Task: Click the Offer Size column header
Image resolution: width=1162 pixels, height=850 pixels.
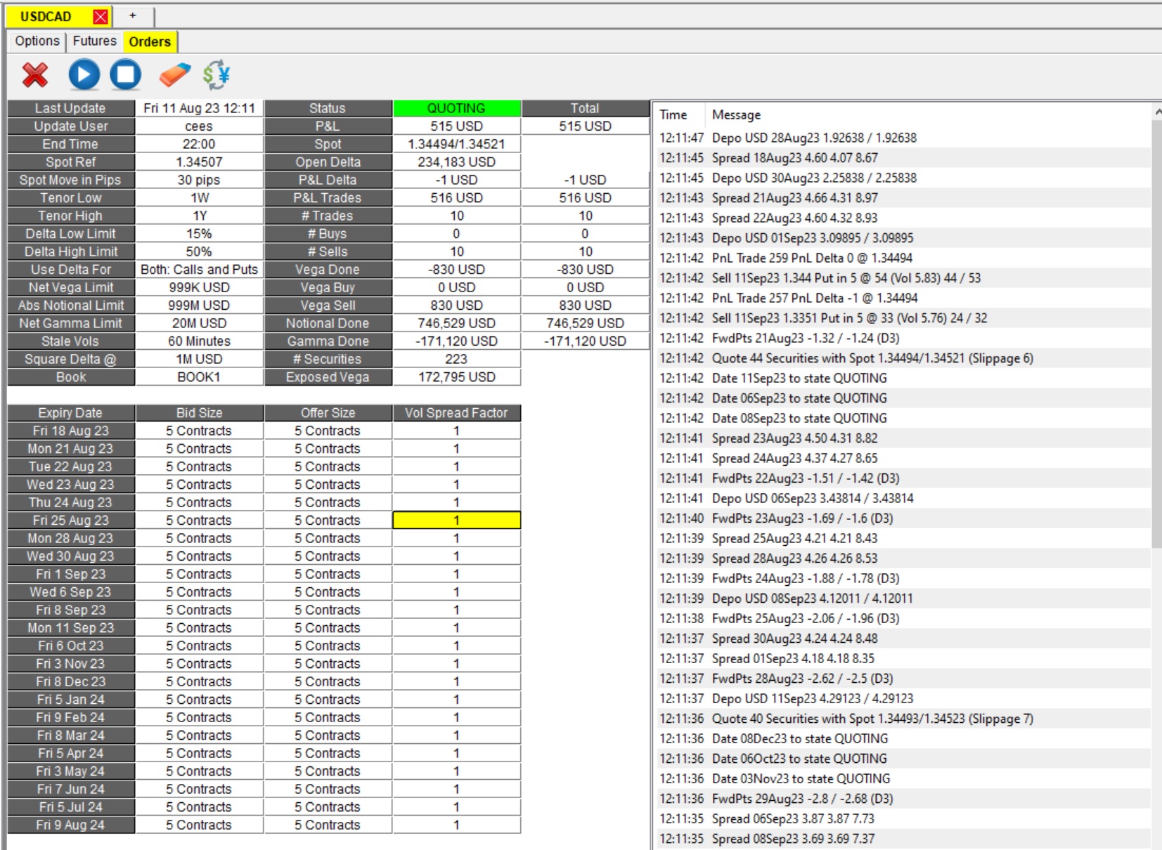Action: (x=328, y=413)
